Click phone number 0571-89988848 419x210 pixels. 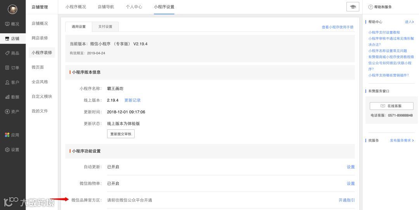pyautogui.click(x=400, y=115)
